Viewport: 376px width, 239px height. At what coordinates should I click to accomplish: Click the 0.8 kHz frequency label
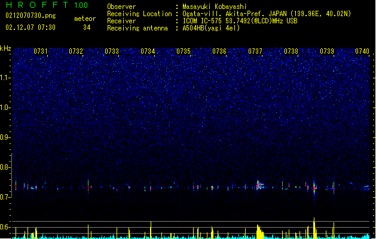(x=5, y=167)
